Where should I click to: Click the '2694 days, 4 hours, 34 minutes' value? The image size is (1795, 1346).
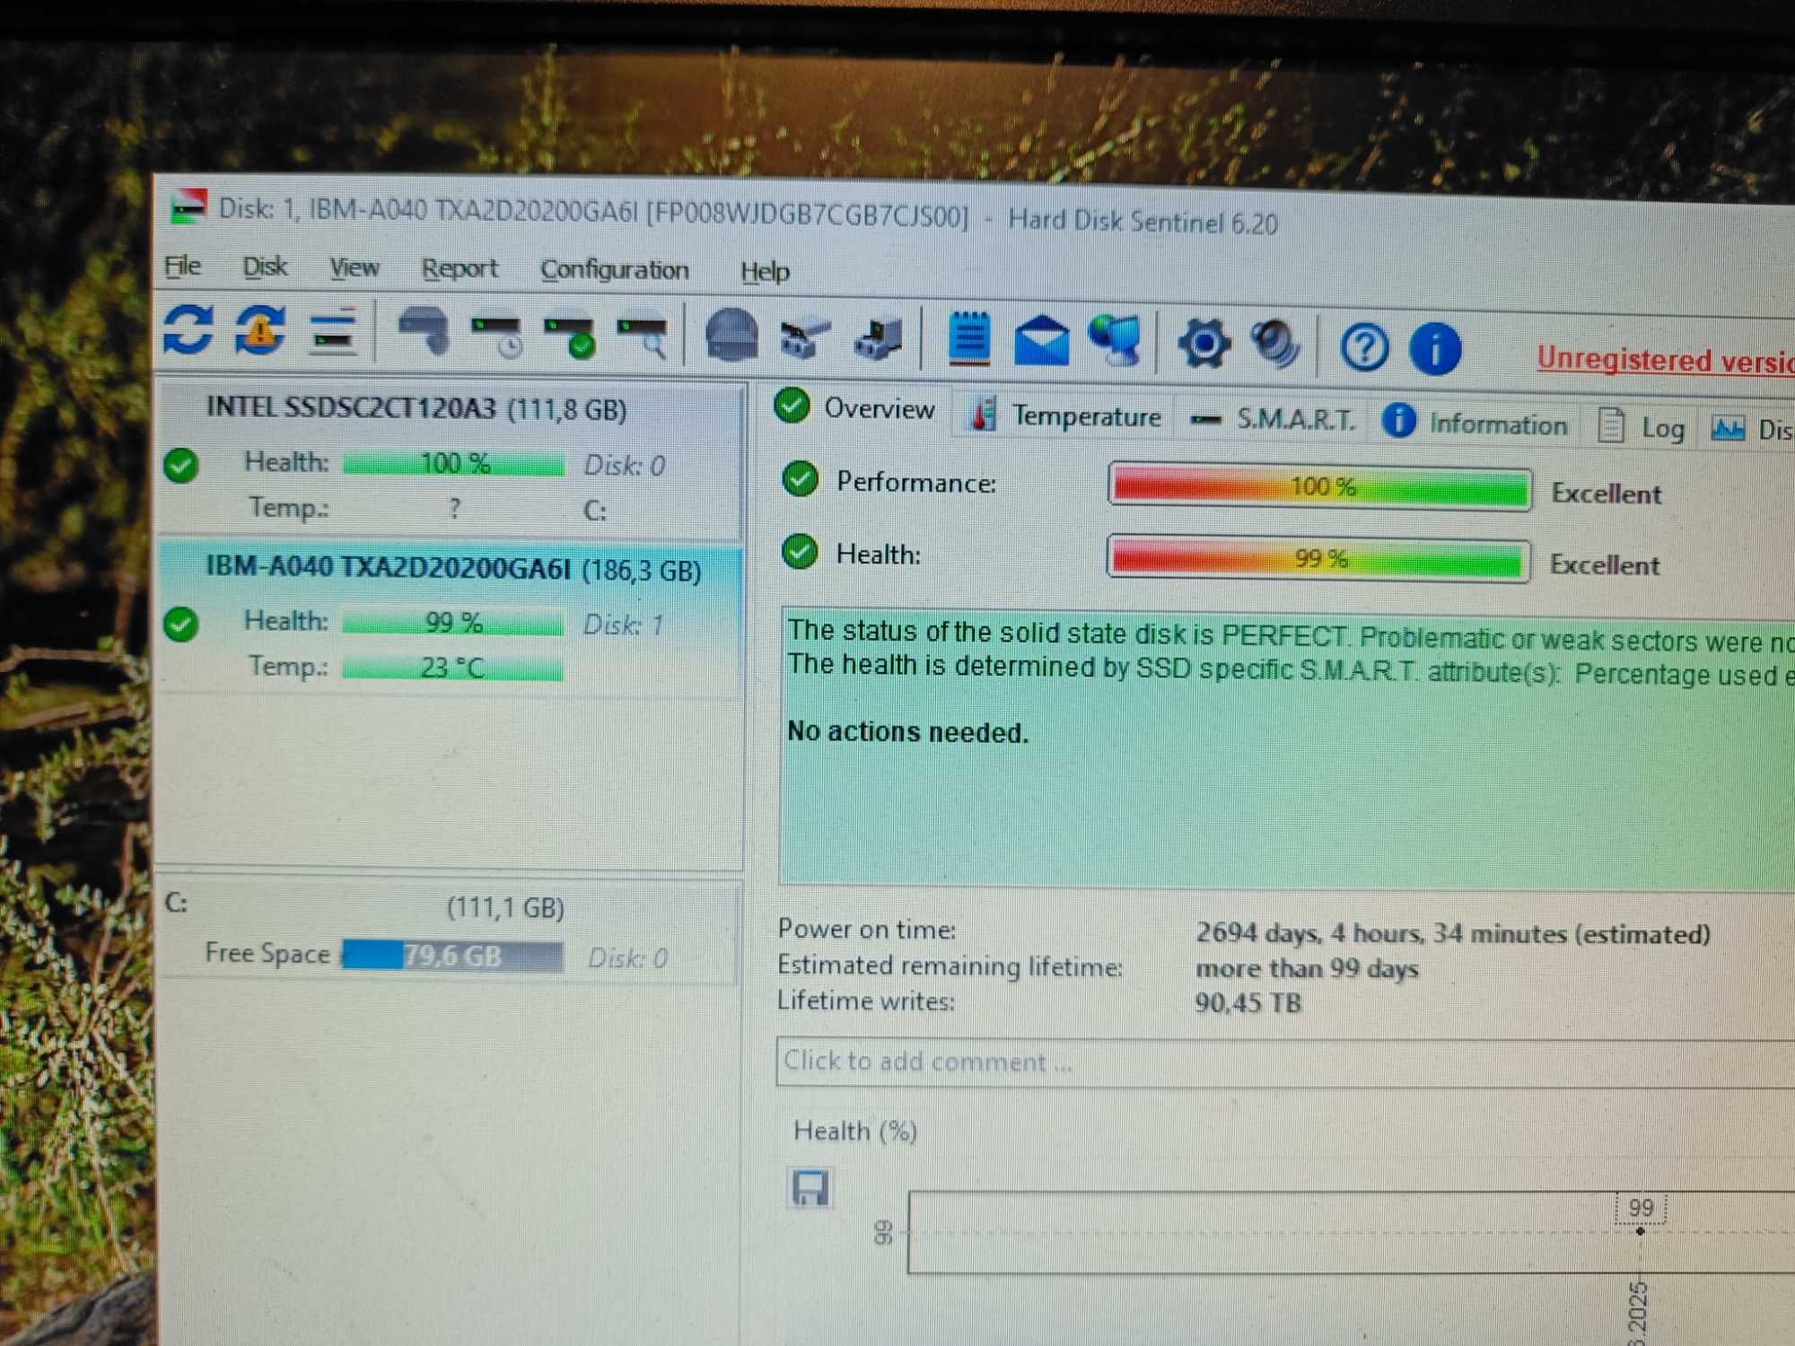pos(1452,934)
